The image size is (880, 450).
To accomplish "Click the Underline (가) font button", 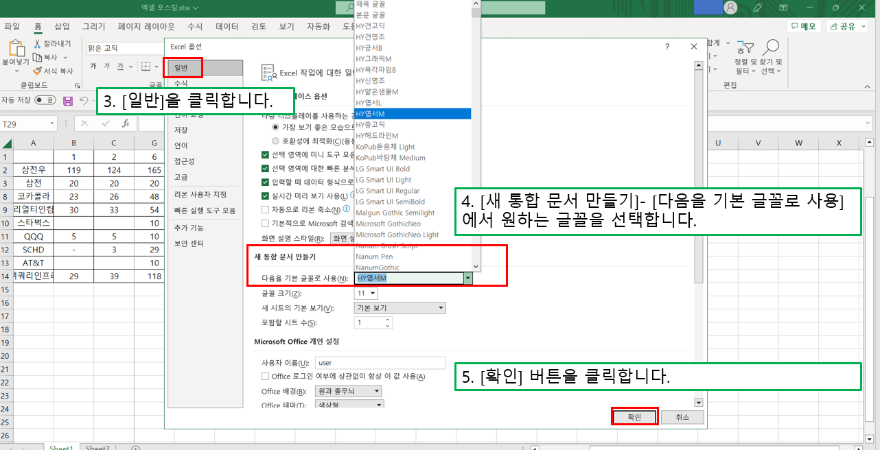I will point(120,67).
